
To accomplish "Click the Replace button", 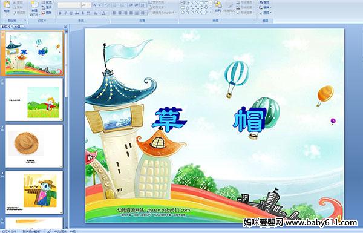I will pyautogui.click(x=264, y=8).
